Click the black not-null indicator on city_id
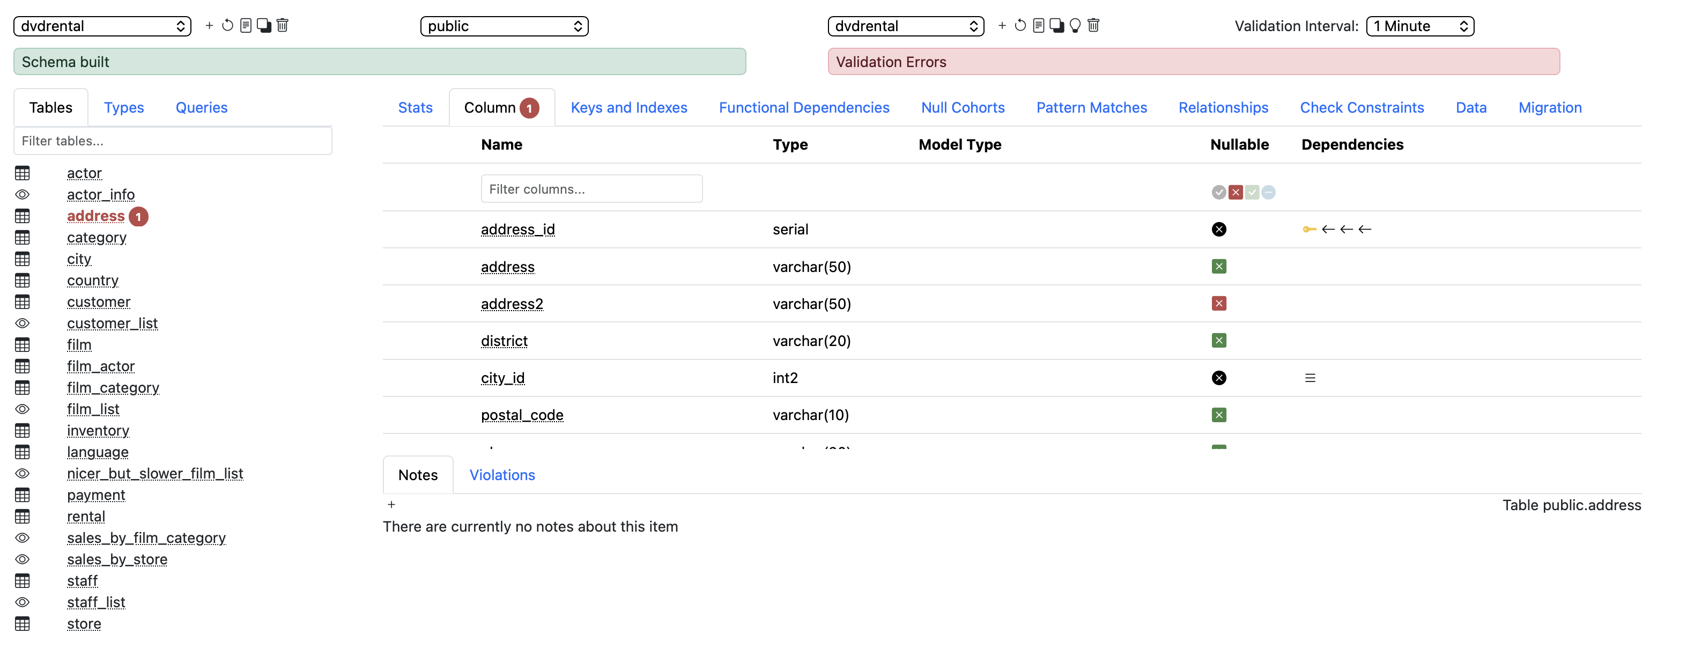 tap(1218, 378)
